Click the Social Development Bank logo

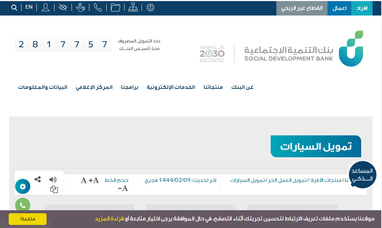coord(304,49)
